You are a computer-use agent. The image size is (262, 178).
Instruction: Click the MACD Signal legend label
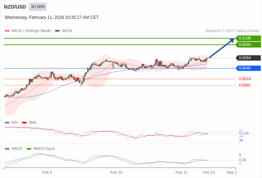(x=44, y=148)
